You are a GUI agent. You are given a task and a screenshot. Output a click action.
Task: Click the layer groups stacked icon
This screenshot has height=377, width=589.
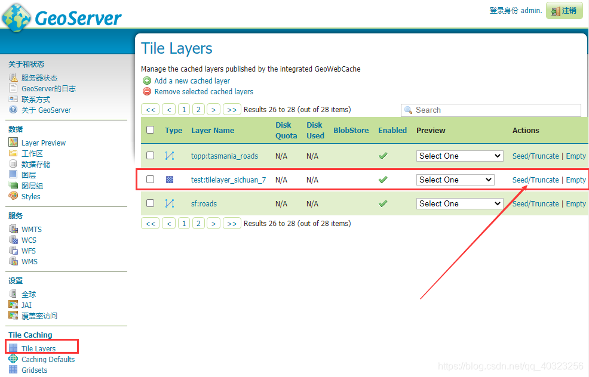13,186
